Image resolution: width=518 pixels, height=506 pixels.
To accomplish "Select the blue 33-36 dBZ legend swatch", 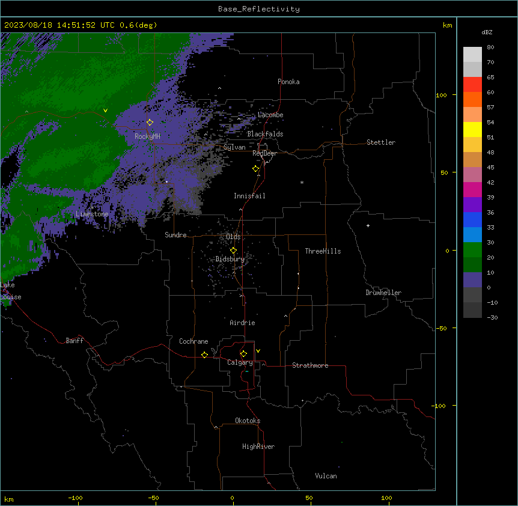I will point(472,219).
